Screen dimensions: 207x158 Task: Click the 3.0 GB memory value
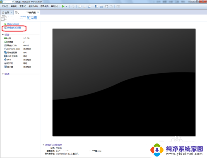click(26, 38)
